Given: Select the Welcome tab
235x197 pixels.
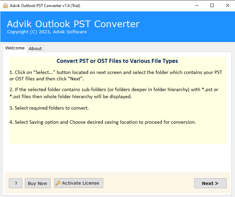Looking at the screenshot, I should point(15,48).
